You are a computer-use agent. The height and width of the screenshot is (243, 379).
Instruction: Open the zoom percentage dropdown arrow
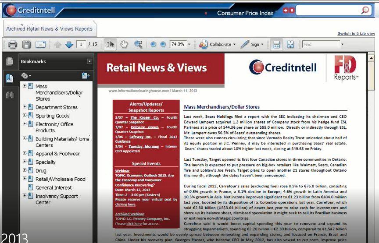(189, 44)
